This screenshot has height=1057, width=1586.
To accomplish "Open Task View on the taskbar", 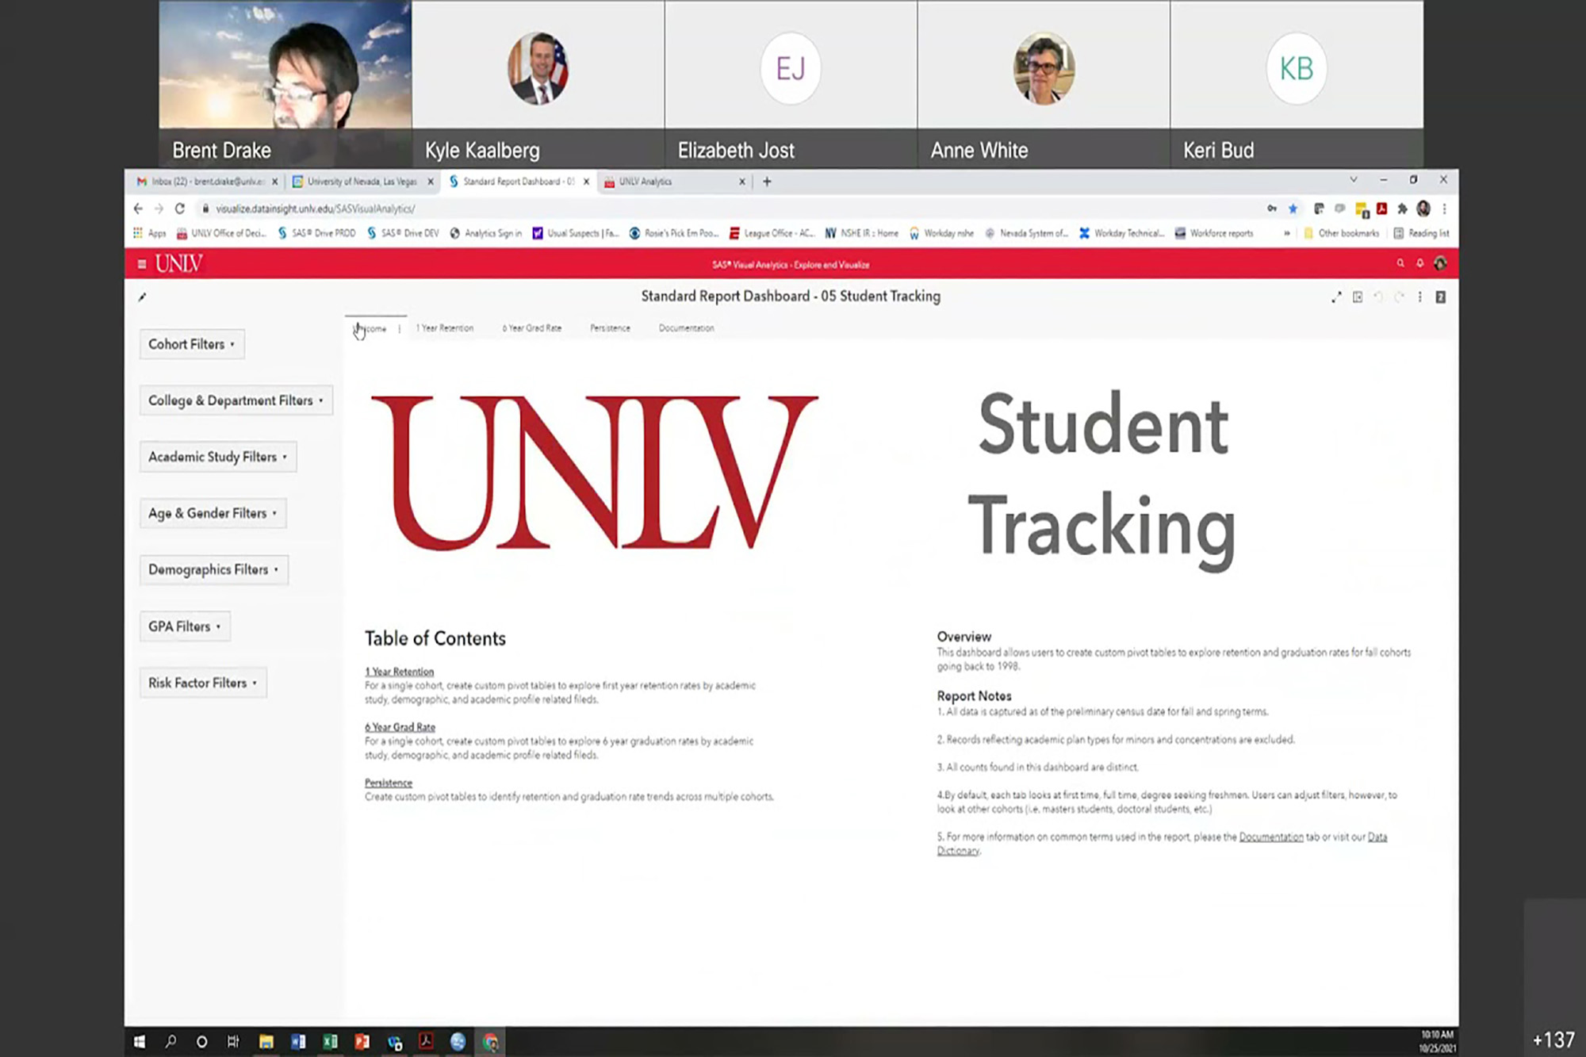I will point(233,1042).
